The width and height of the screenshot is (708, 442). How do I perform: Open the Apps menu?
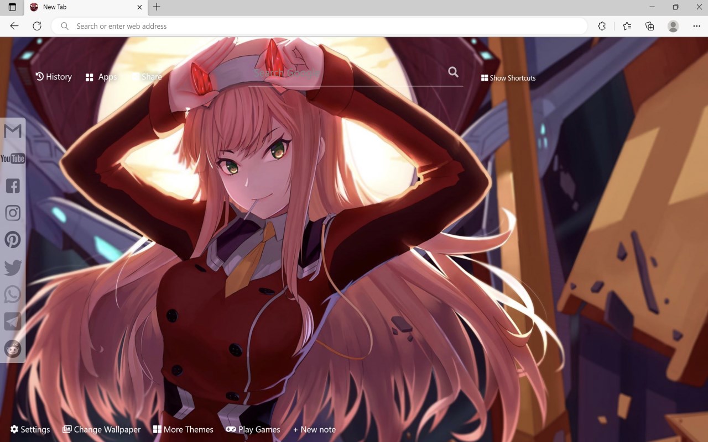pos(101,77)
